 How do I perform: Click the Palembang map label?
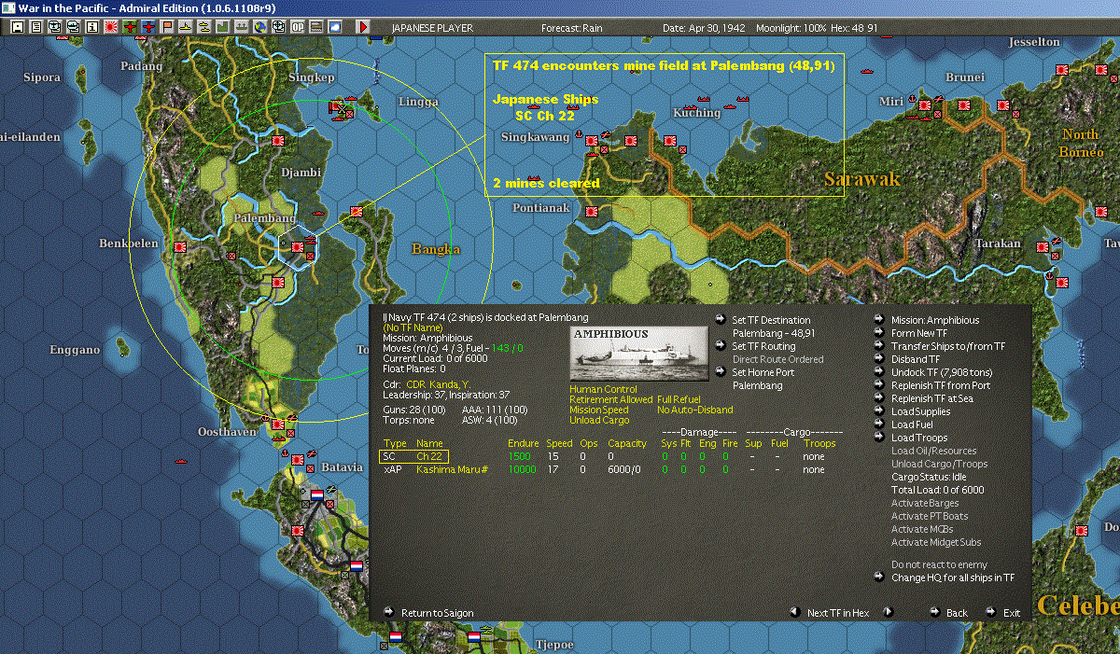pos(264,217)
